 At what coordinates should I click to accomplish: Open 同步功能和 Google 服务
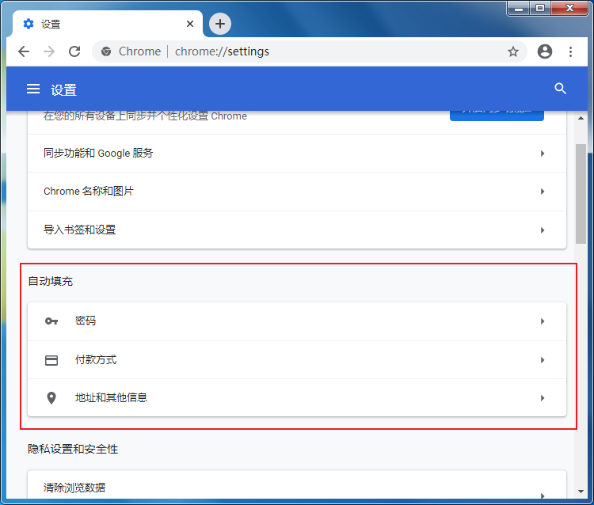tap(297, 154)
